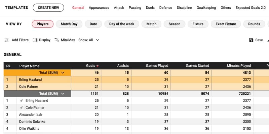Screen dimensions: 269x134
Task: Open the Show: All dropdown
Action: [89, 40]
